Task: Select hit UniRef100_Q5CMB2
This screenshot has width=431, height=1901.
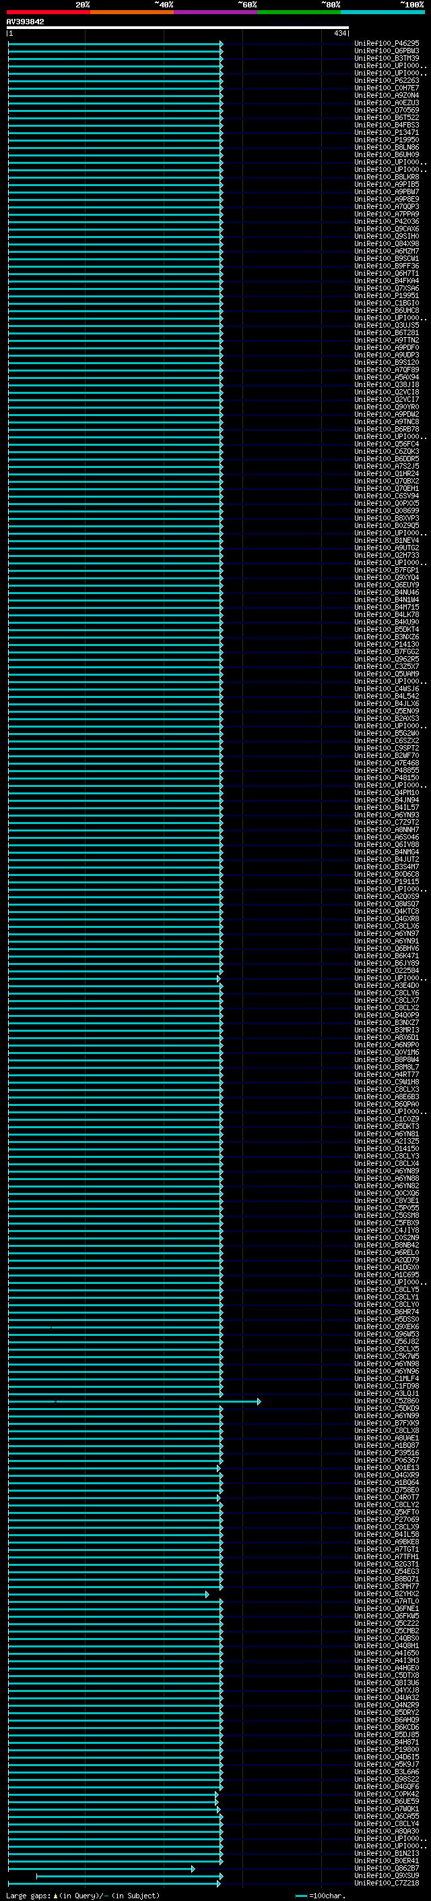Action: point(387,1631)
